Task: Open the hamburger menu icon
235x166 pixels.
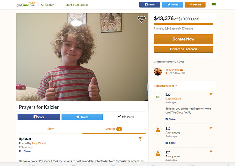Action: (214, 5)
